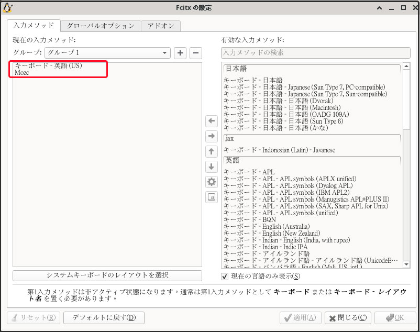
Task: Click the OK button
Action: tap(395, 318)
